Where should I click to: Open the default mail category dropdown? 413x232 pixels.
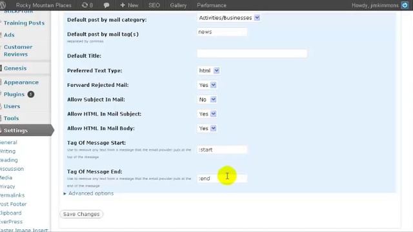click(x=228, y=18)
